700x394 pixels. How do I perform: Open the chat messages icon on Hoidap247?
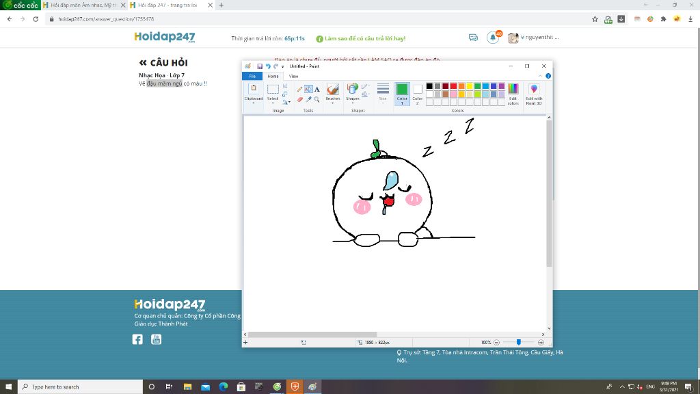click(473, 38)
